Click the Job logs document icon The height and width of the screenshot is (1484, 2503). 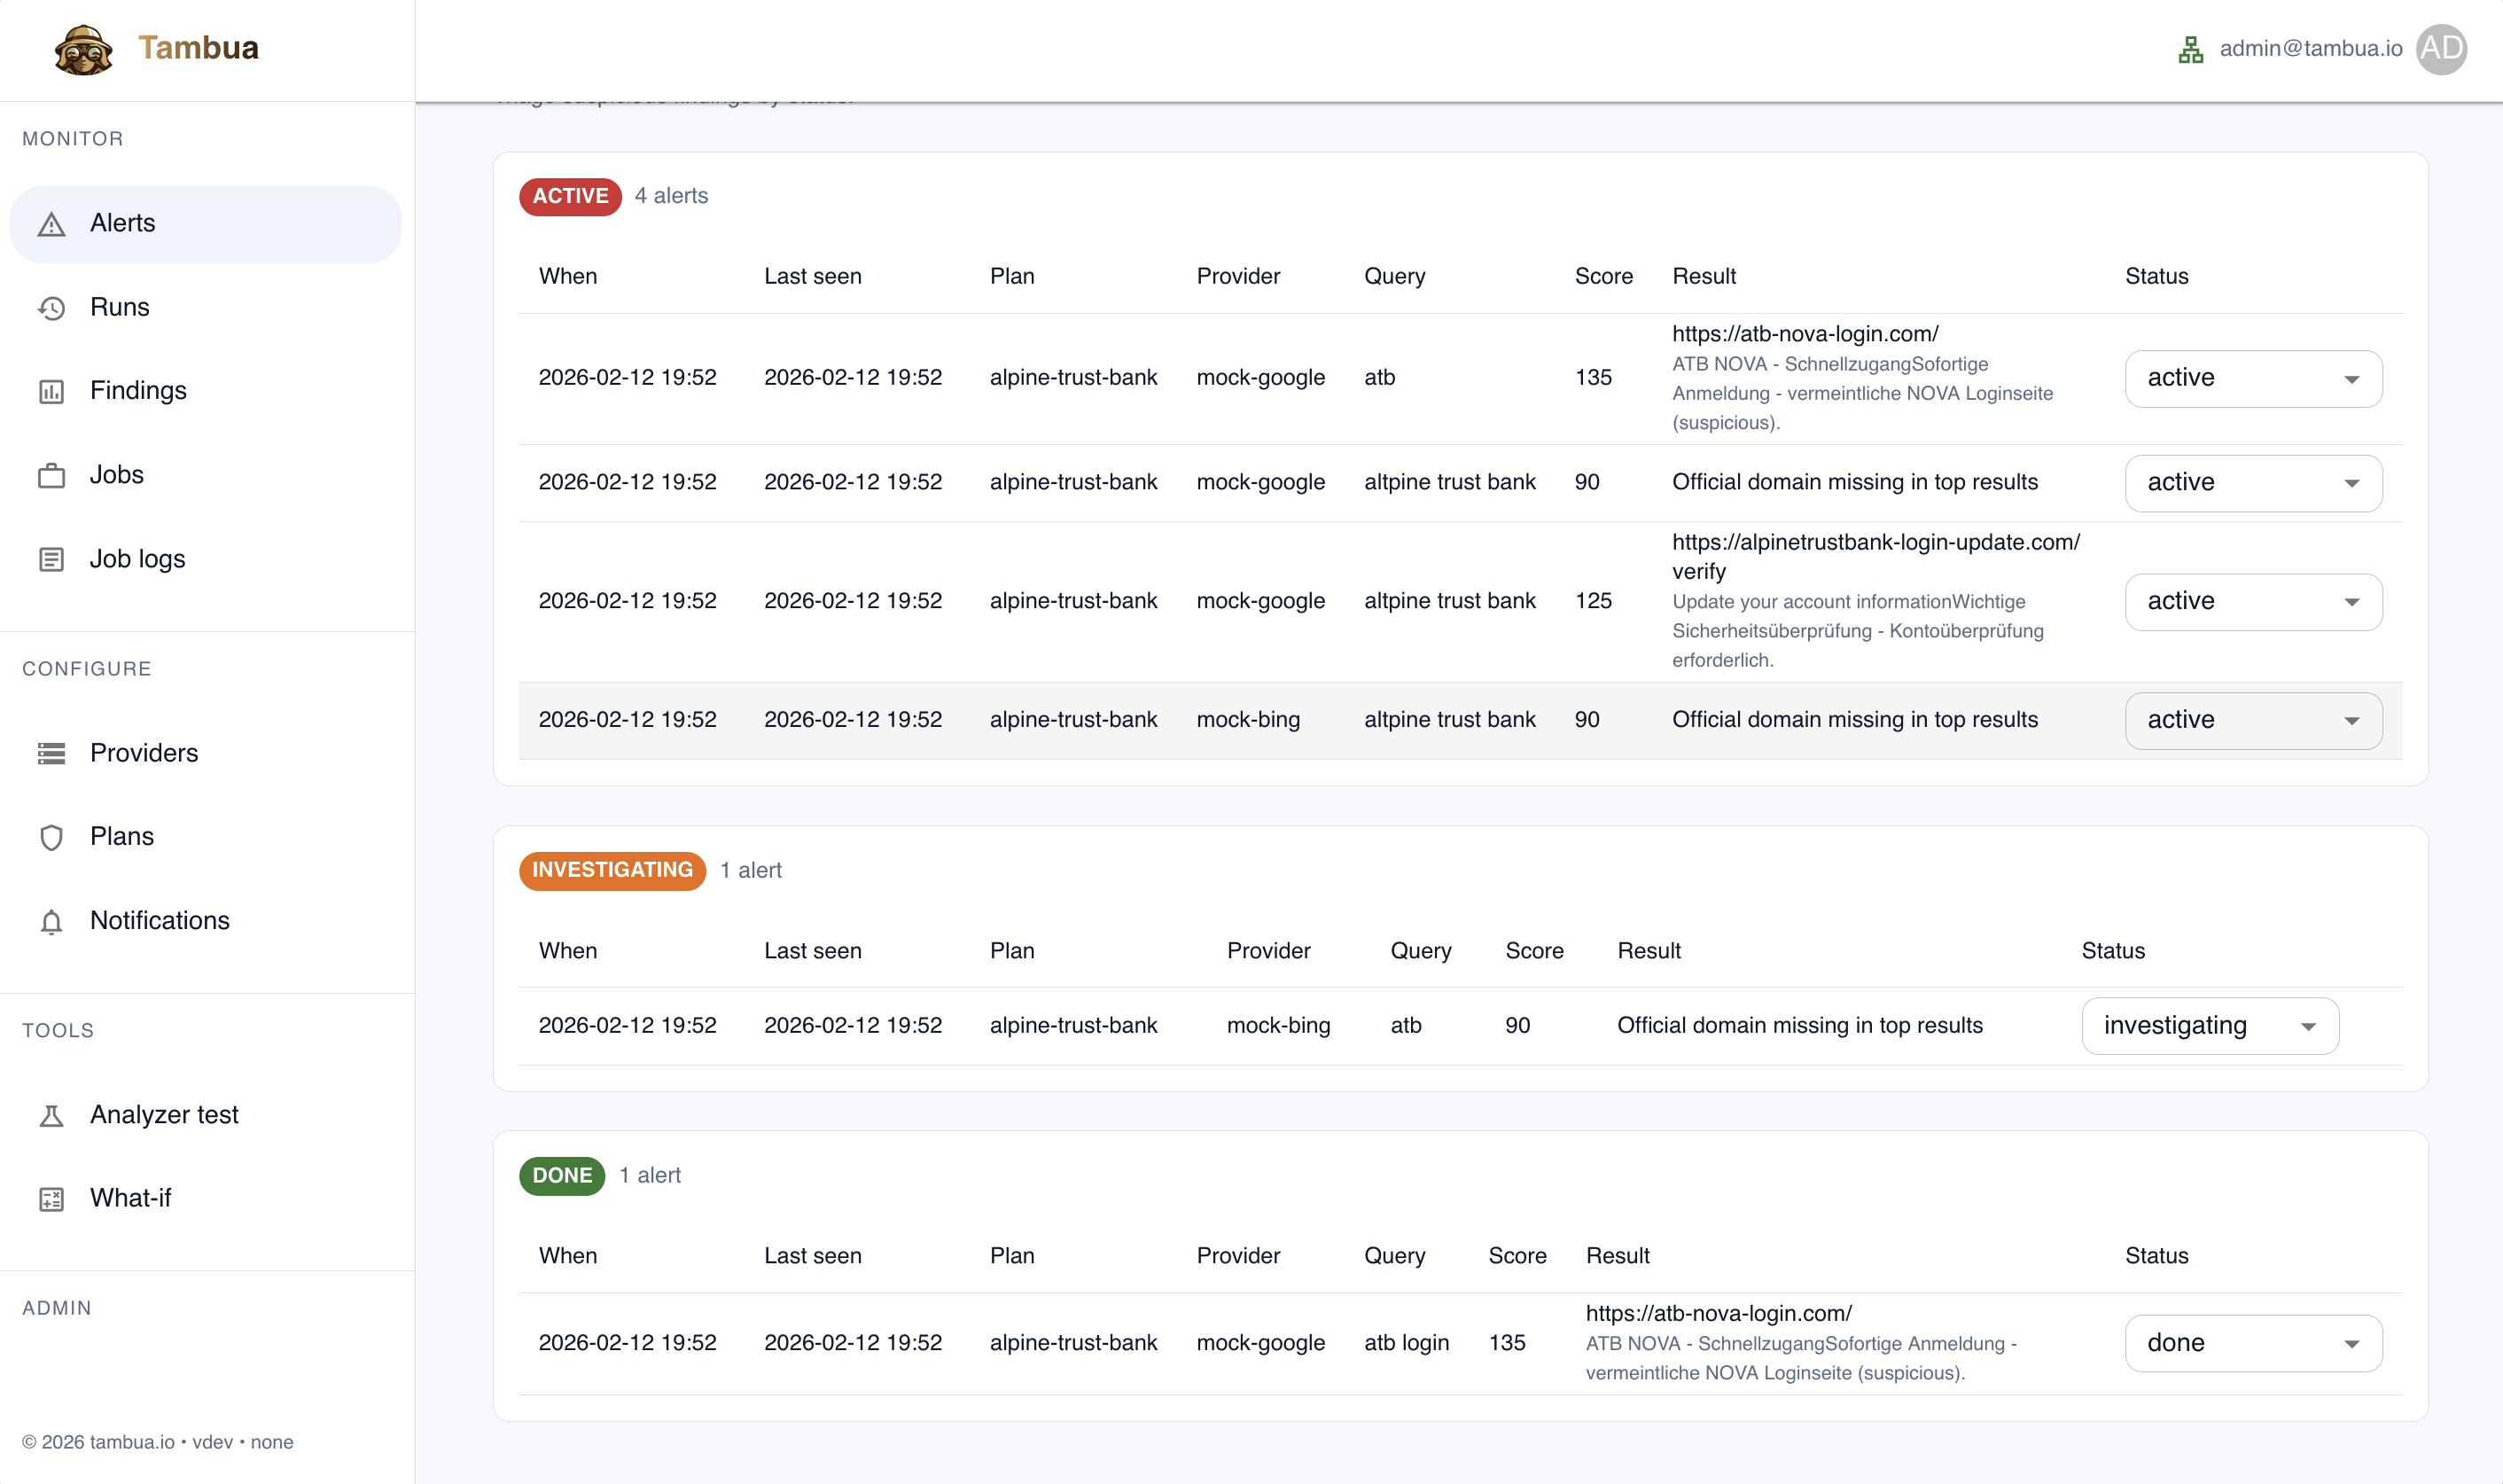coord(51,559)
